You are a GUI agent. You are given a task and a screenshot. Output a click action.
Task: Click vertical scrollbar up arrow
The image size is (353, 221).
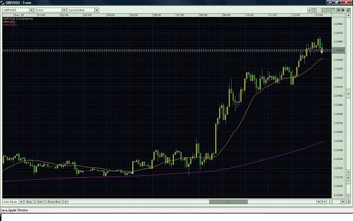tap(348, 16)
